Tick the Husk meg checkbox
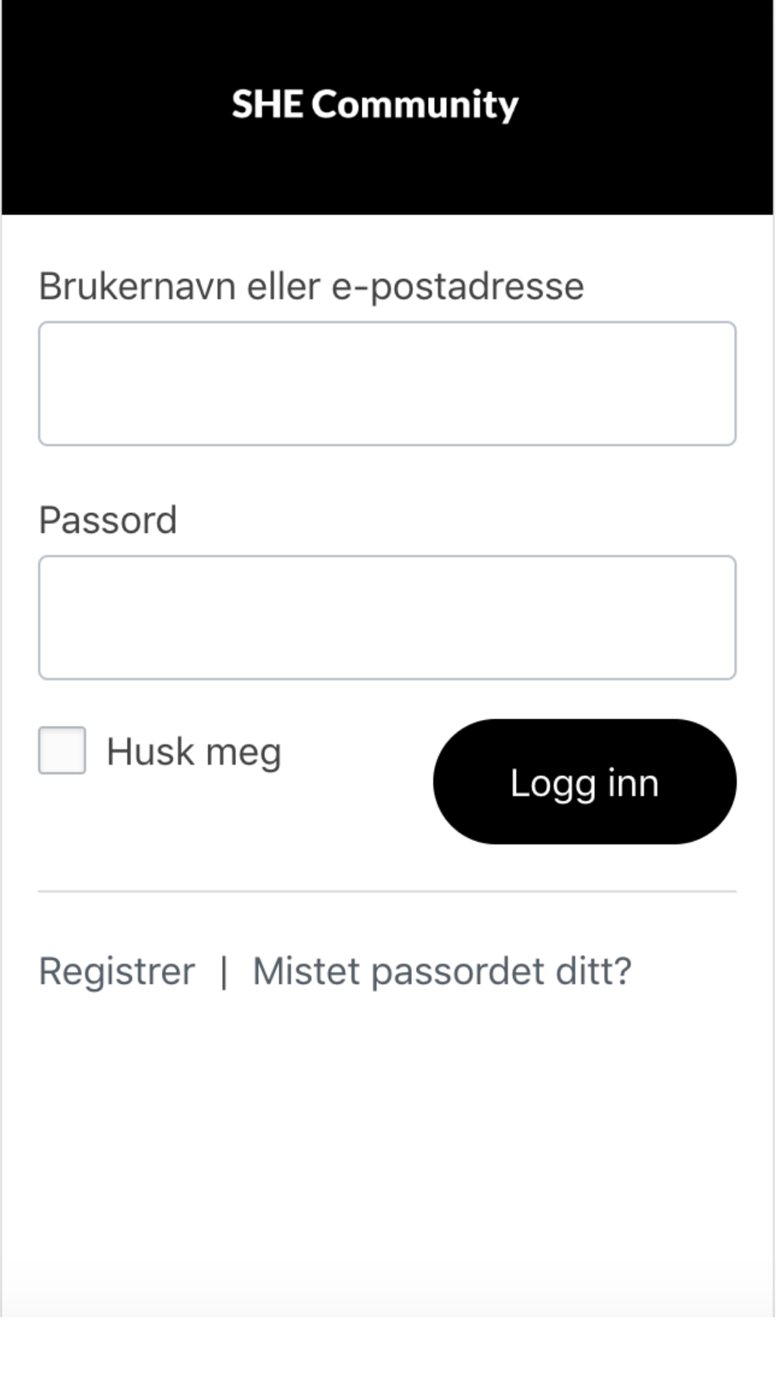 (62, 750)
